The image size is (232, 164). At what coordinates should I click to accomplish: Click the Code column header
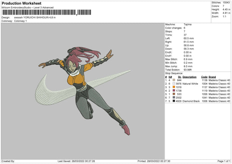click(204, 76)
